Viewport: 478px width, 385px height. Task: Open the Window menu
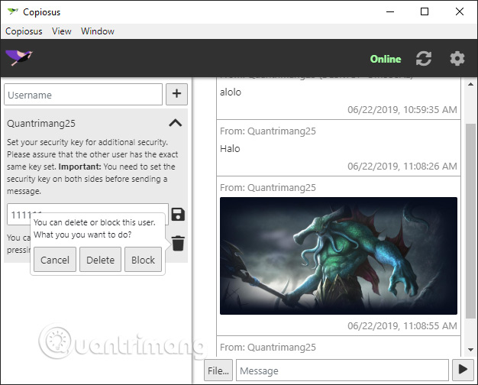(98, 31)
